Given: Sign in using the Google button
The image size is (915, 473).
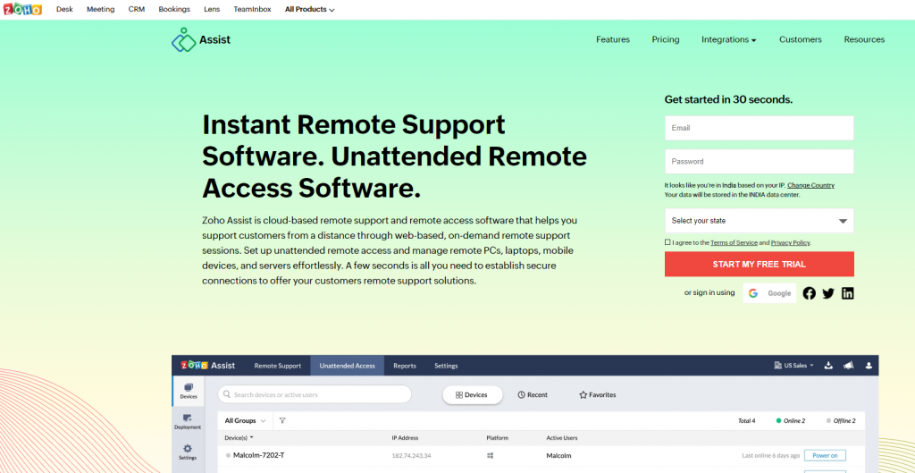Looking at the screenshot, I should [769, 293].
